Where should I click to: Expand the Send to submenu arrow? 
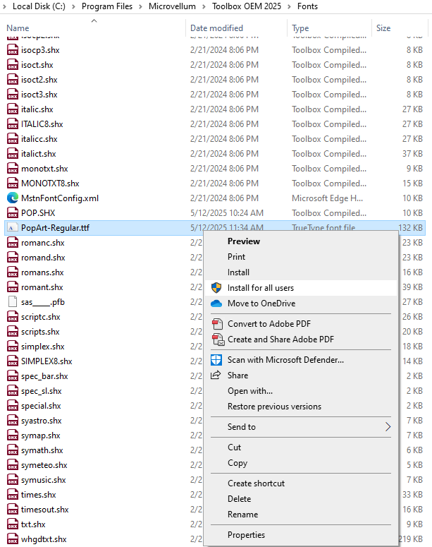tap(387, 427)
